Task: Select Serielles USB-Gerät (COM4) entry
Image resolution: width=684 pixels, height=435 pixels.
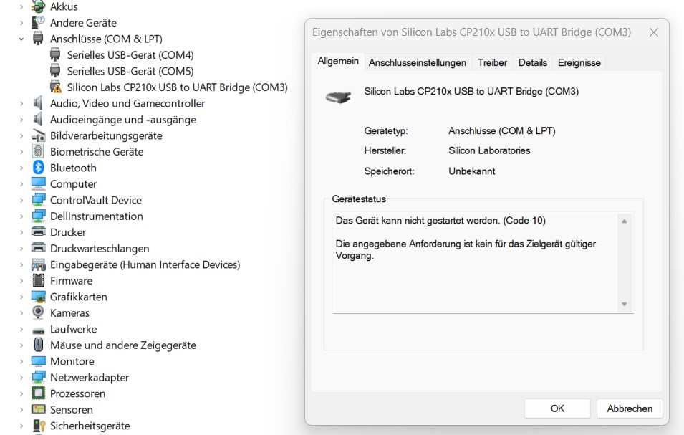Action: click(130, 55)
